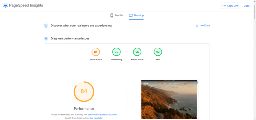256x120 pixels.
Task: Click the PageSpeed Insights logo icon
Action: 5,5
